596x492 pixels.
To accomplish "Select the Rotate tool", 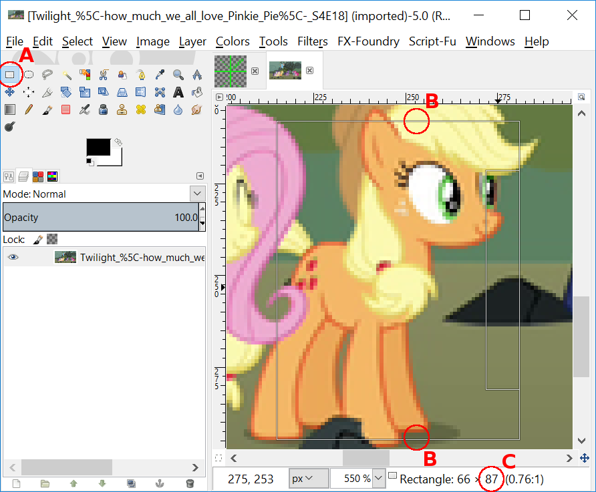I will [x=66, y=92].
